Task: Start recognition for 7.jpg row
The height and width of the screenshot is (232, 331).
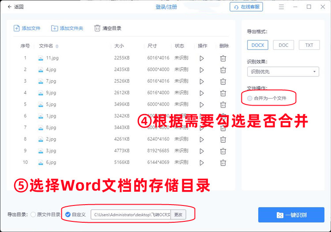Action: [x=202, y=82]
